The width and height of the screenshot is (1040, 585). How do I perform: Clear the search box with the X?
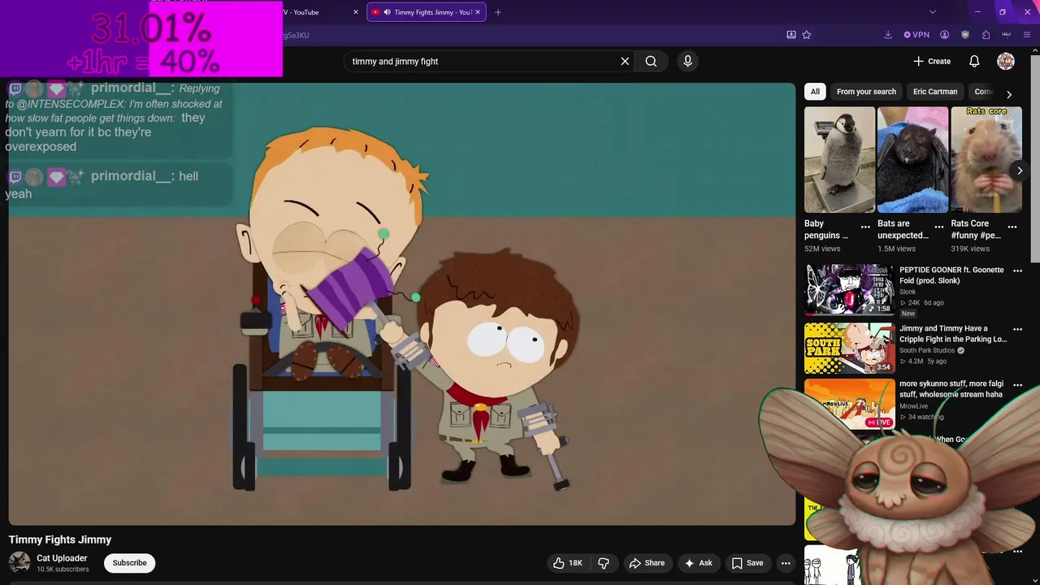point(625,61)
